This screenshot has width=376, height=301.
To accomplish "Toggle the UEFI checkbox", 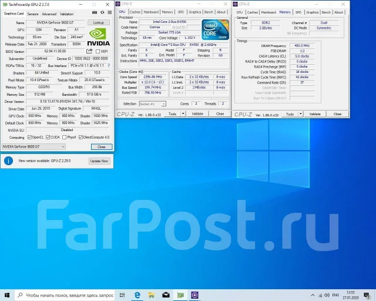I will coord(98,51).
